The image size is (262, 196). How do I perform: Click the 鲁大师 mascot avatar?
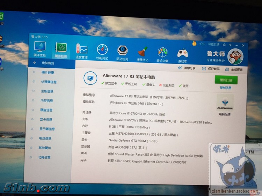coord(235,56)
